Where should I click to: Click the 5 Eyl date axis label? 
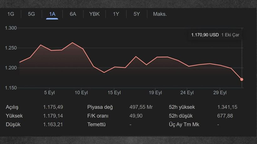coord(50,93)
